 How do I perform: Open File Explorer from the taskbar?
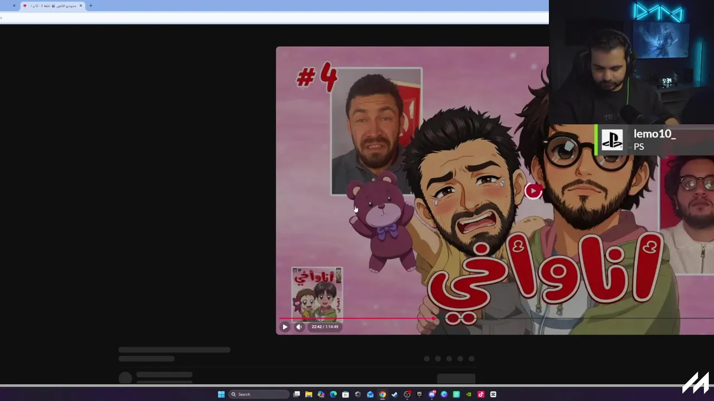(308, 394)
